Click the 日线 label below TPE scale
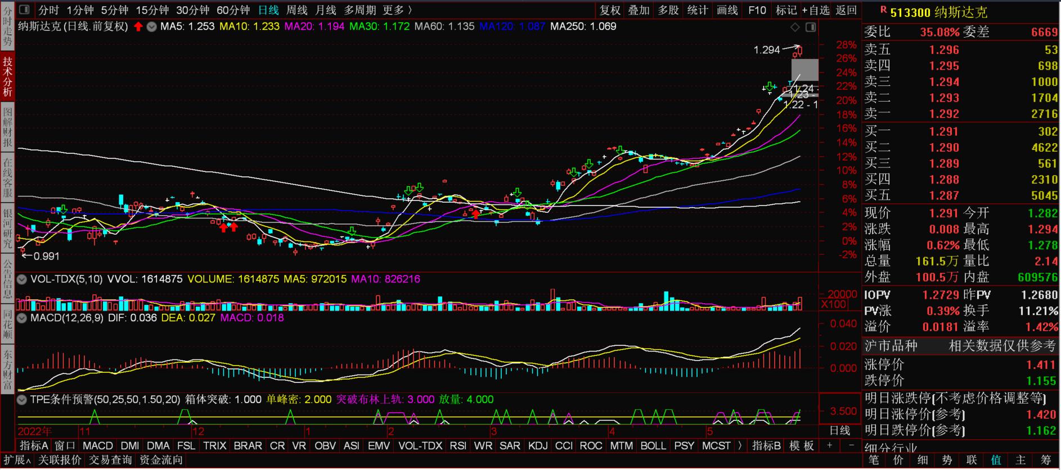The height and width of the screenshot is (470, 1061). point(840,431)
